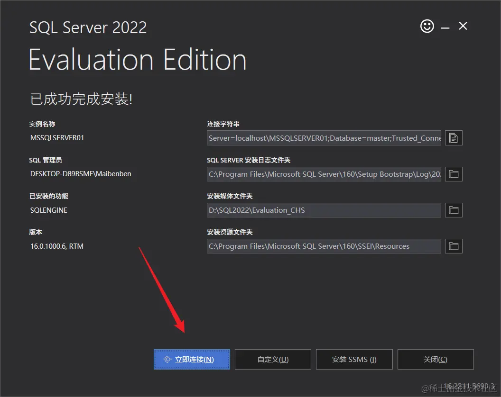This screenshot has height=397, width=501.
Task: Open the SQL Server install log folder icon
Action: pos(454,174)
